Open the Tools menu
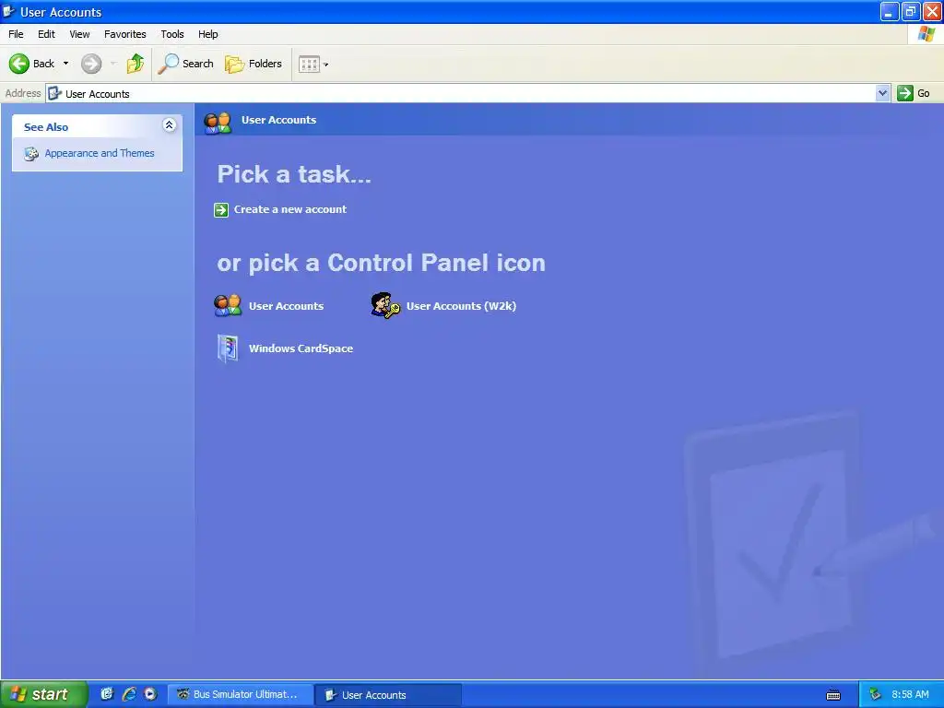 172,34
